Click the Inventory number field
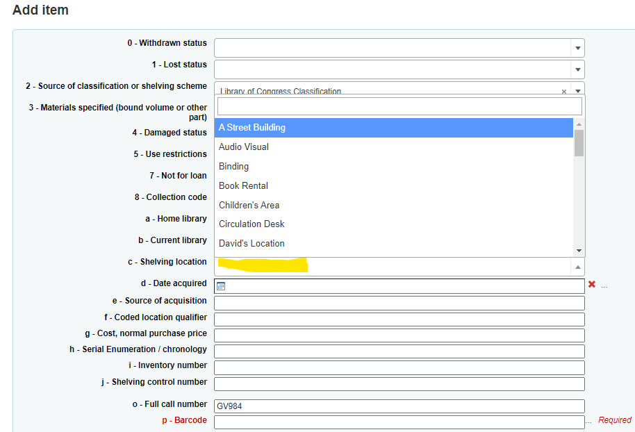 (399, 367)
